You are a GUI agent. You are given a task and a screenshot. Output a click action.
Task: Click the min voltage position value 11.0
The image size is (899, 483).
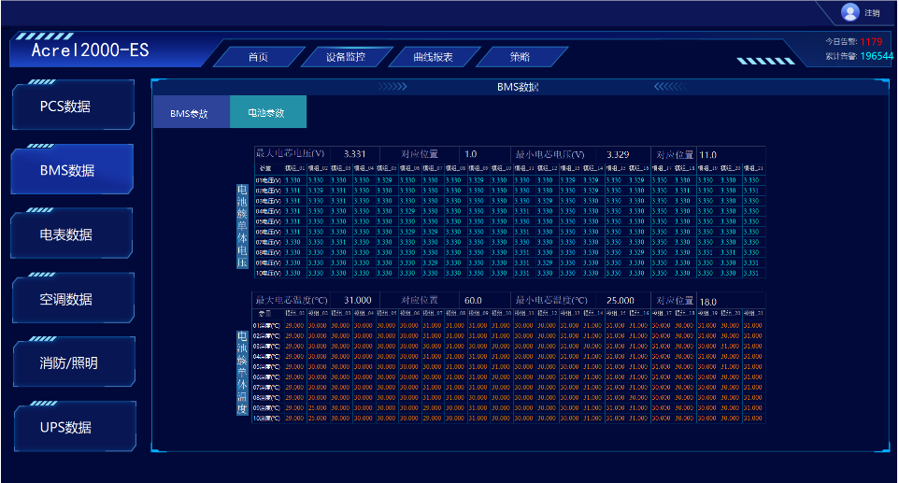[708, 155]
